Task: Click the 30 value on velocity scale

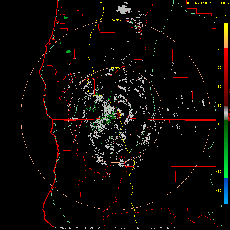Action: tap(220, 87)
